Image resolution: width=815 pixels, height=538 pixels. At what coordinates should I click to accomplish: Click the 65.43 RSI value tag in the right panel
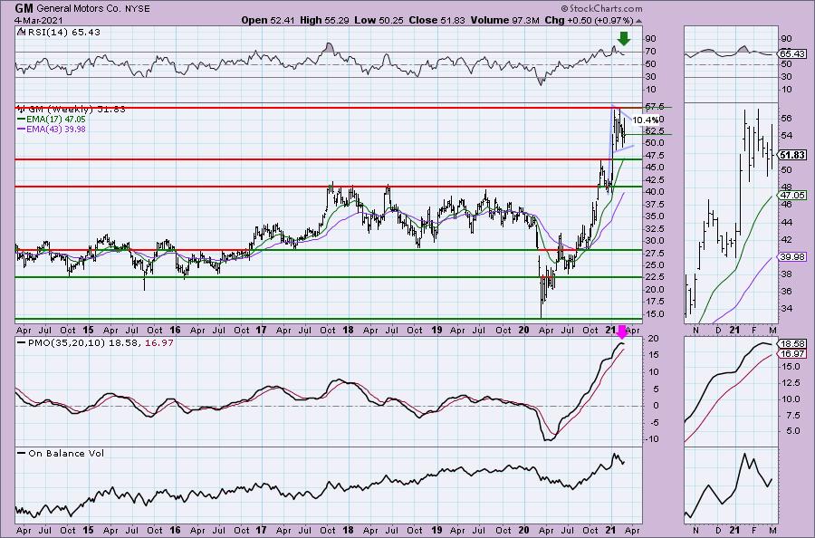[x=792, y=54]
